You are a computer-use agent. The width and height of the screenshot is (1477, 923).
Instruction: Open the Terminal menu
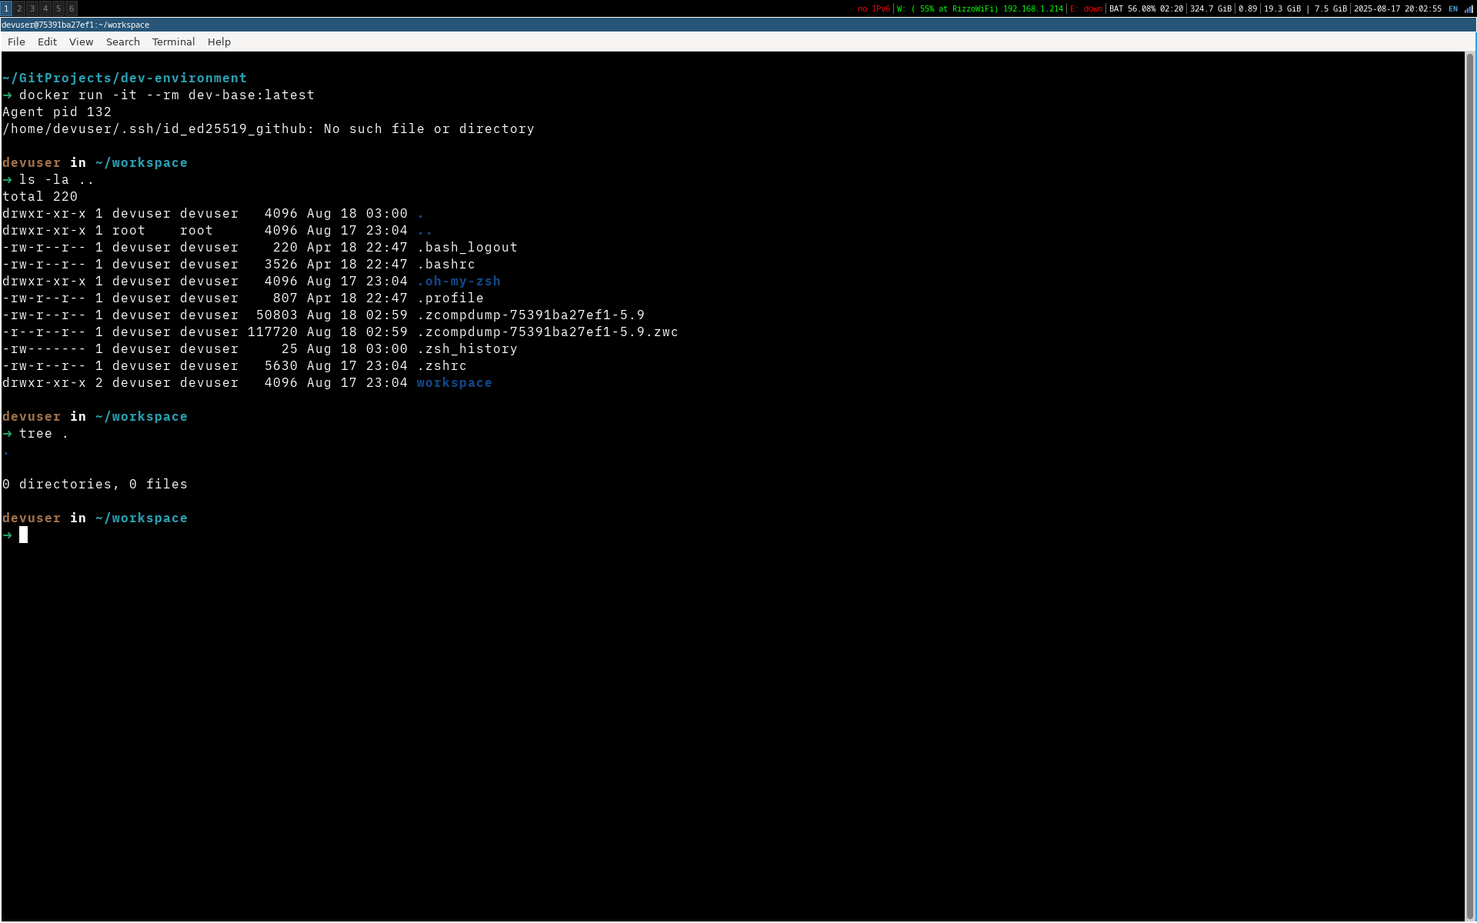tap(173, 42)
